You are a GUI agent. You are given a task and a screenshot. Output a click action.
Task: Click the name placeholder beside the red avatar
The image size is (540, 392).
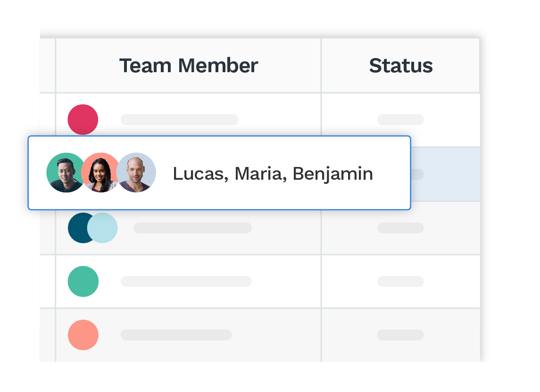coord(179,119)
